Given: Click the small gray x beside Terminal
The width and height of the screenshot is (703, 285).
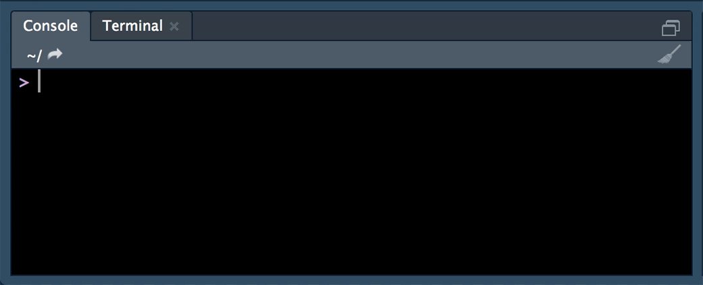Looking at the screenshot, I should pos(174,27).
